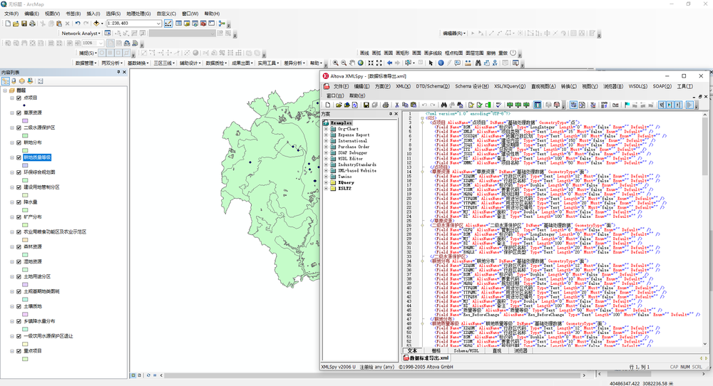Click the Print icon in ArcMap standard toolbar
The width and height of the screenshot is (713, 386).
(x=32, y=24)
